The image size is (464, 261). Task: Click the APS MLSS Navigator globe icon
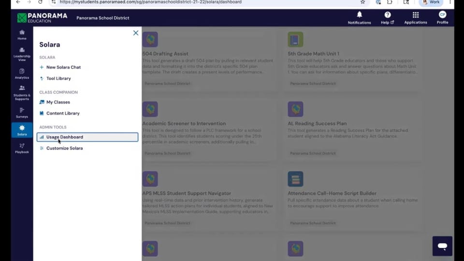pos(150,179)
